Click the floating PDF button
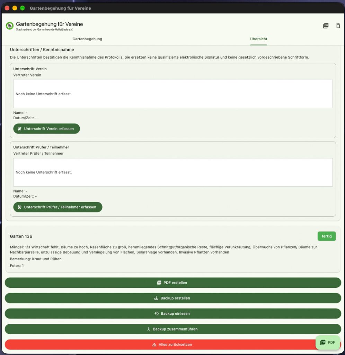Image resolution: width=345 pixels, height=355 pixels. pos(328,342)
